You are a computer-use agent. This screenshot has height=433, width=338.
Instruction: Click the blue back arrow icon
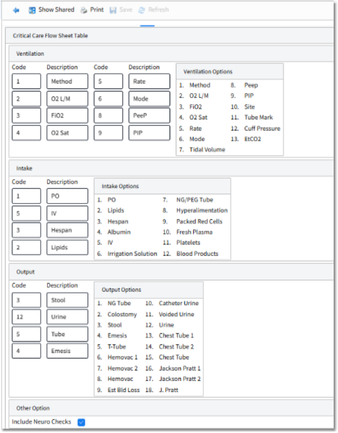point(16,10)
